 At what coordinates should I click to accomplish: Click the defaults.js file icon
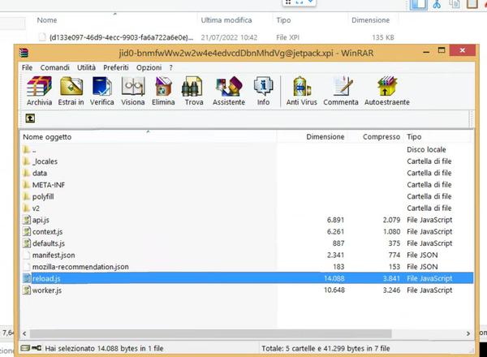(27, 243)
